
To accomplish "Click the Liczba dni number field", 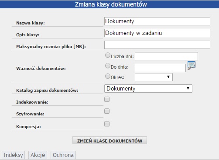I will click(x=166, y=56).
